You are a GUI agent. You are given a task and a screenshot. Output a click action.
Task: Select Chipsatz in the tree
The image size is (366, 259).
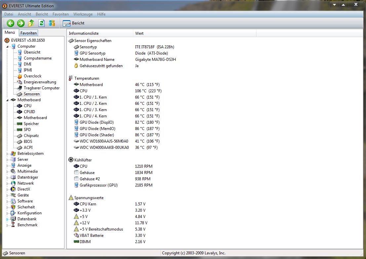(x=31, y=136)
